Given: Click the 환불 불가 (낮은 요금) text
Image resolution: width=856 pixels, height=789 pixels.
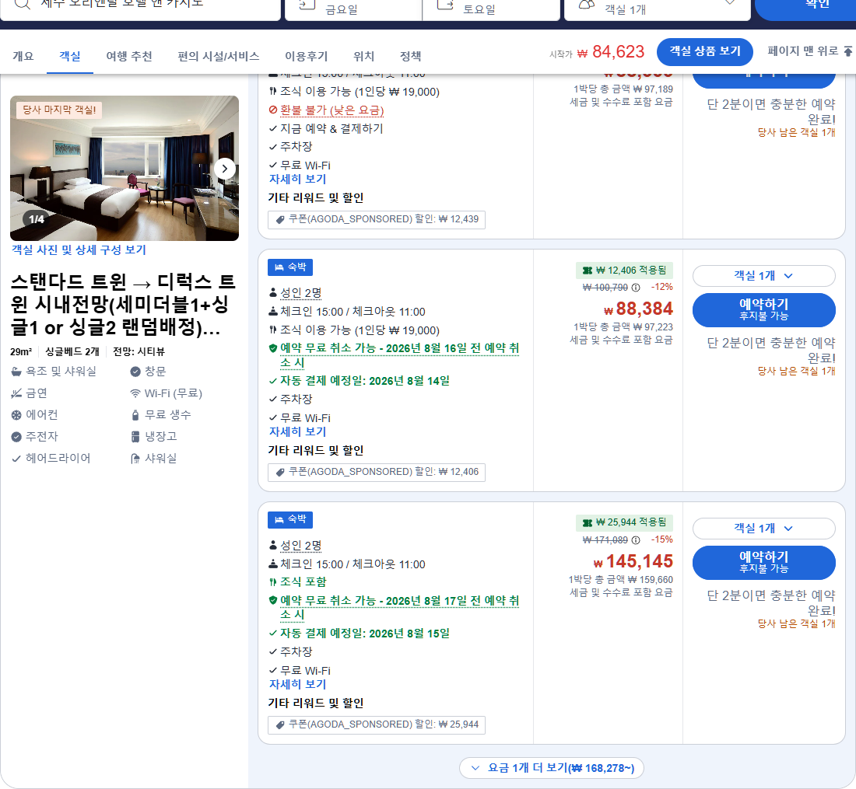Looking at the screenshot, I should pos(332,110).
